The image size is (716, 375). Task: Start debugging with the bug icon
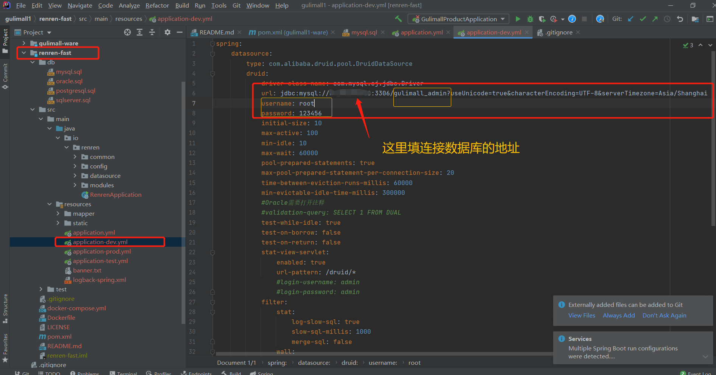coord(530,19)
